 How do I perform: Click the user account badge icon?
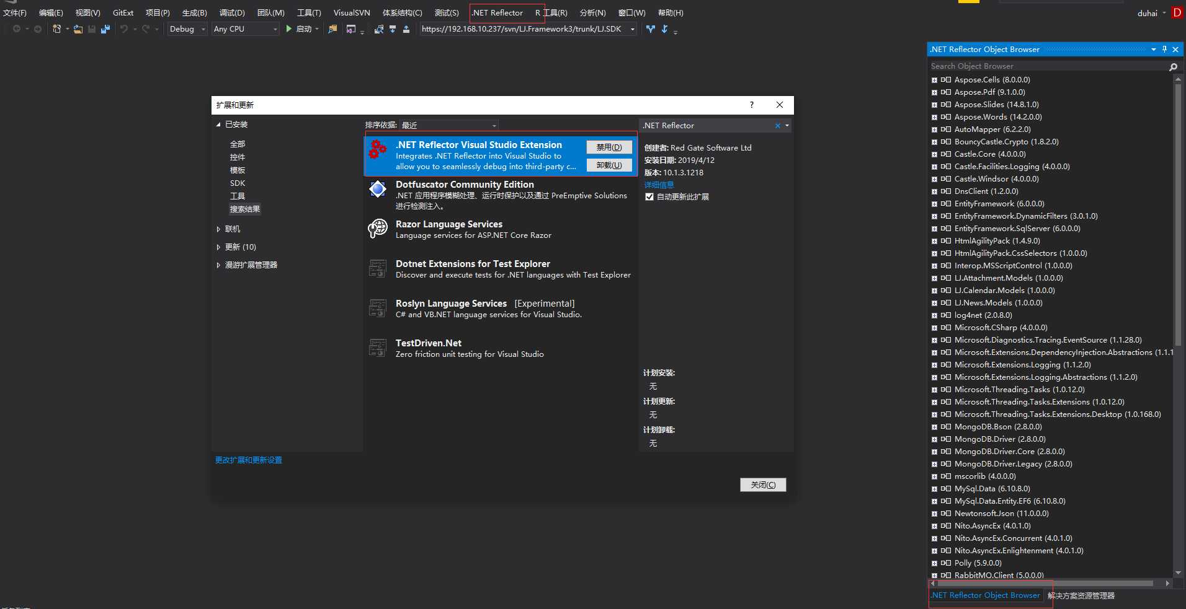coord(1177,12)
